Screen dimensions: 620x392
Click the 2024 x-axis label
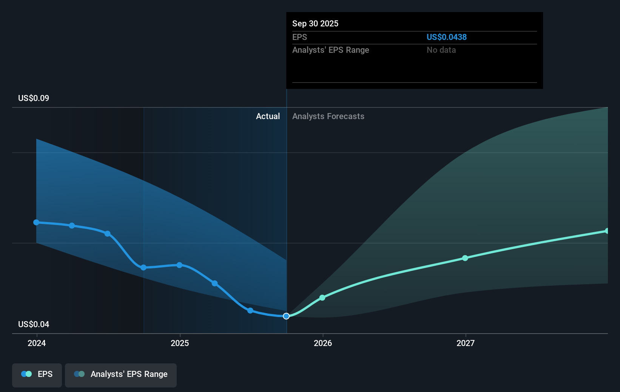37,343
